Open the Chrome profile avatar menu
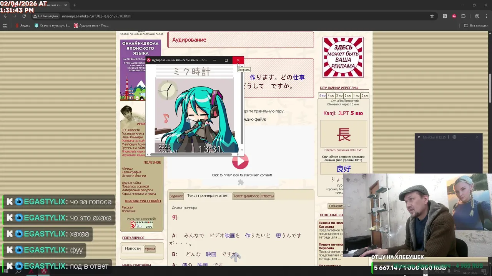The image size is (492, 276). tap(477, 16)
